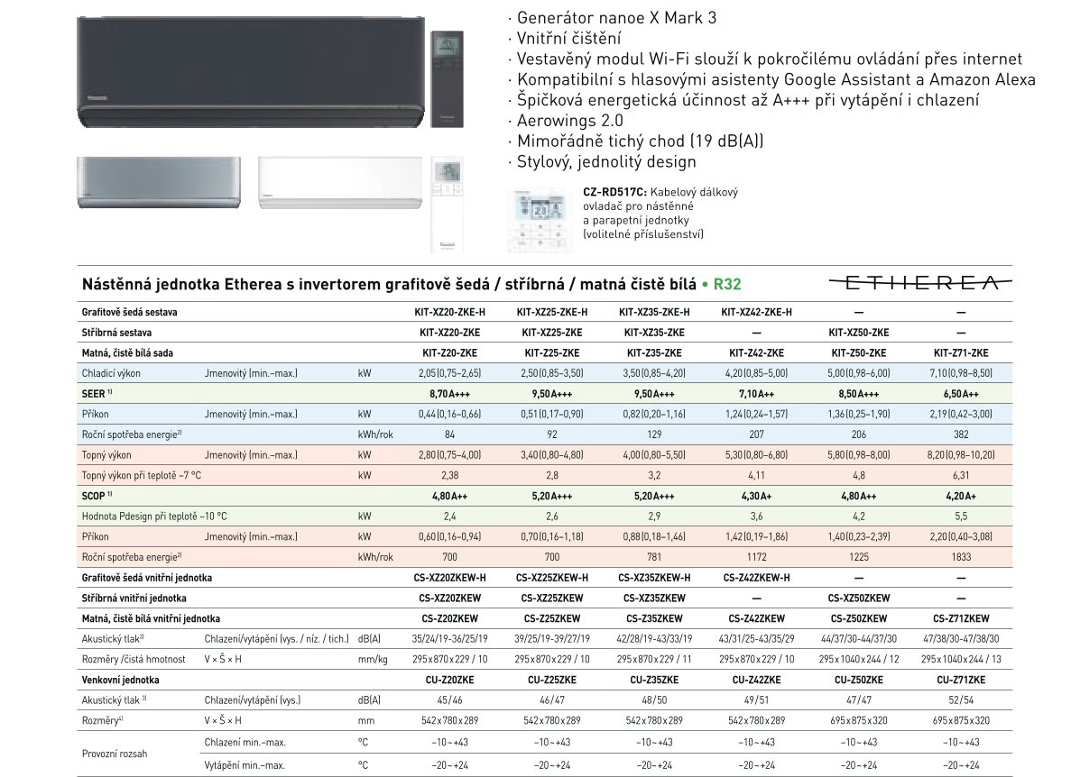
Task: Click the 'Provozní rozsah' row label
Action: pos(114,754)
